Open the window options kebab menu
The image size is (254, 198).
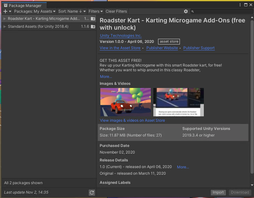pyautogui.click(x=240, y=5)
